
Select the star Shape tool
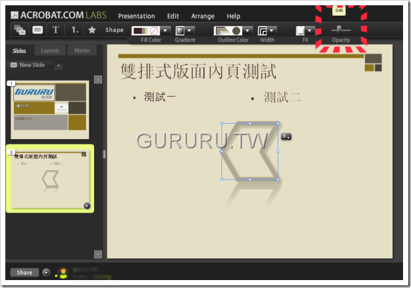92,30
